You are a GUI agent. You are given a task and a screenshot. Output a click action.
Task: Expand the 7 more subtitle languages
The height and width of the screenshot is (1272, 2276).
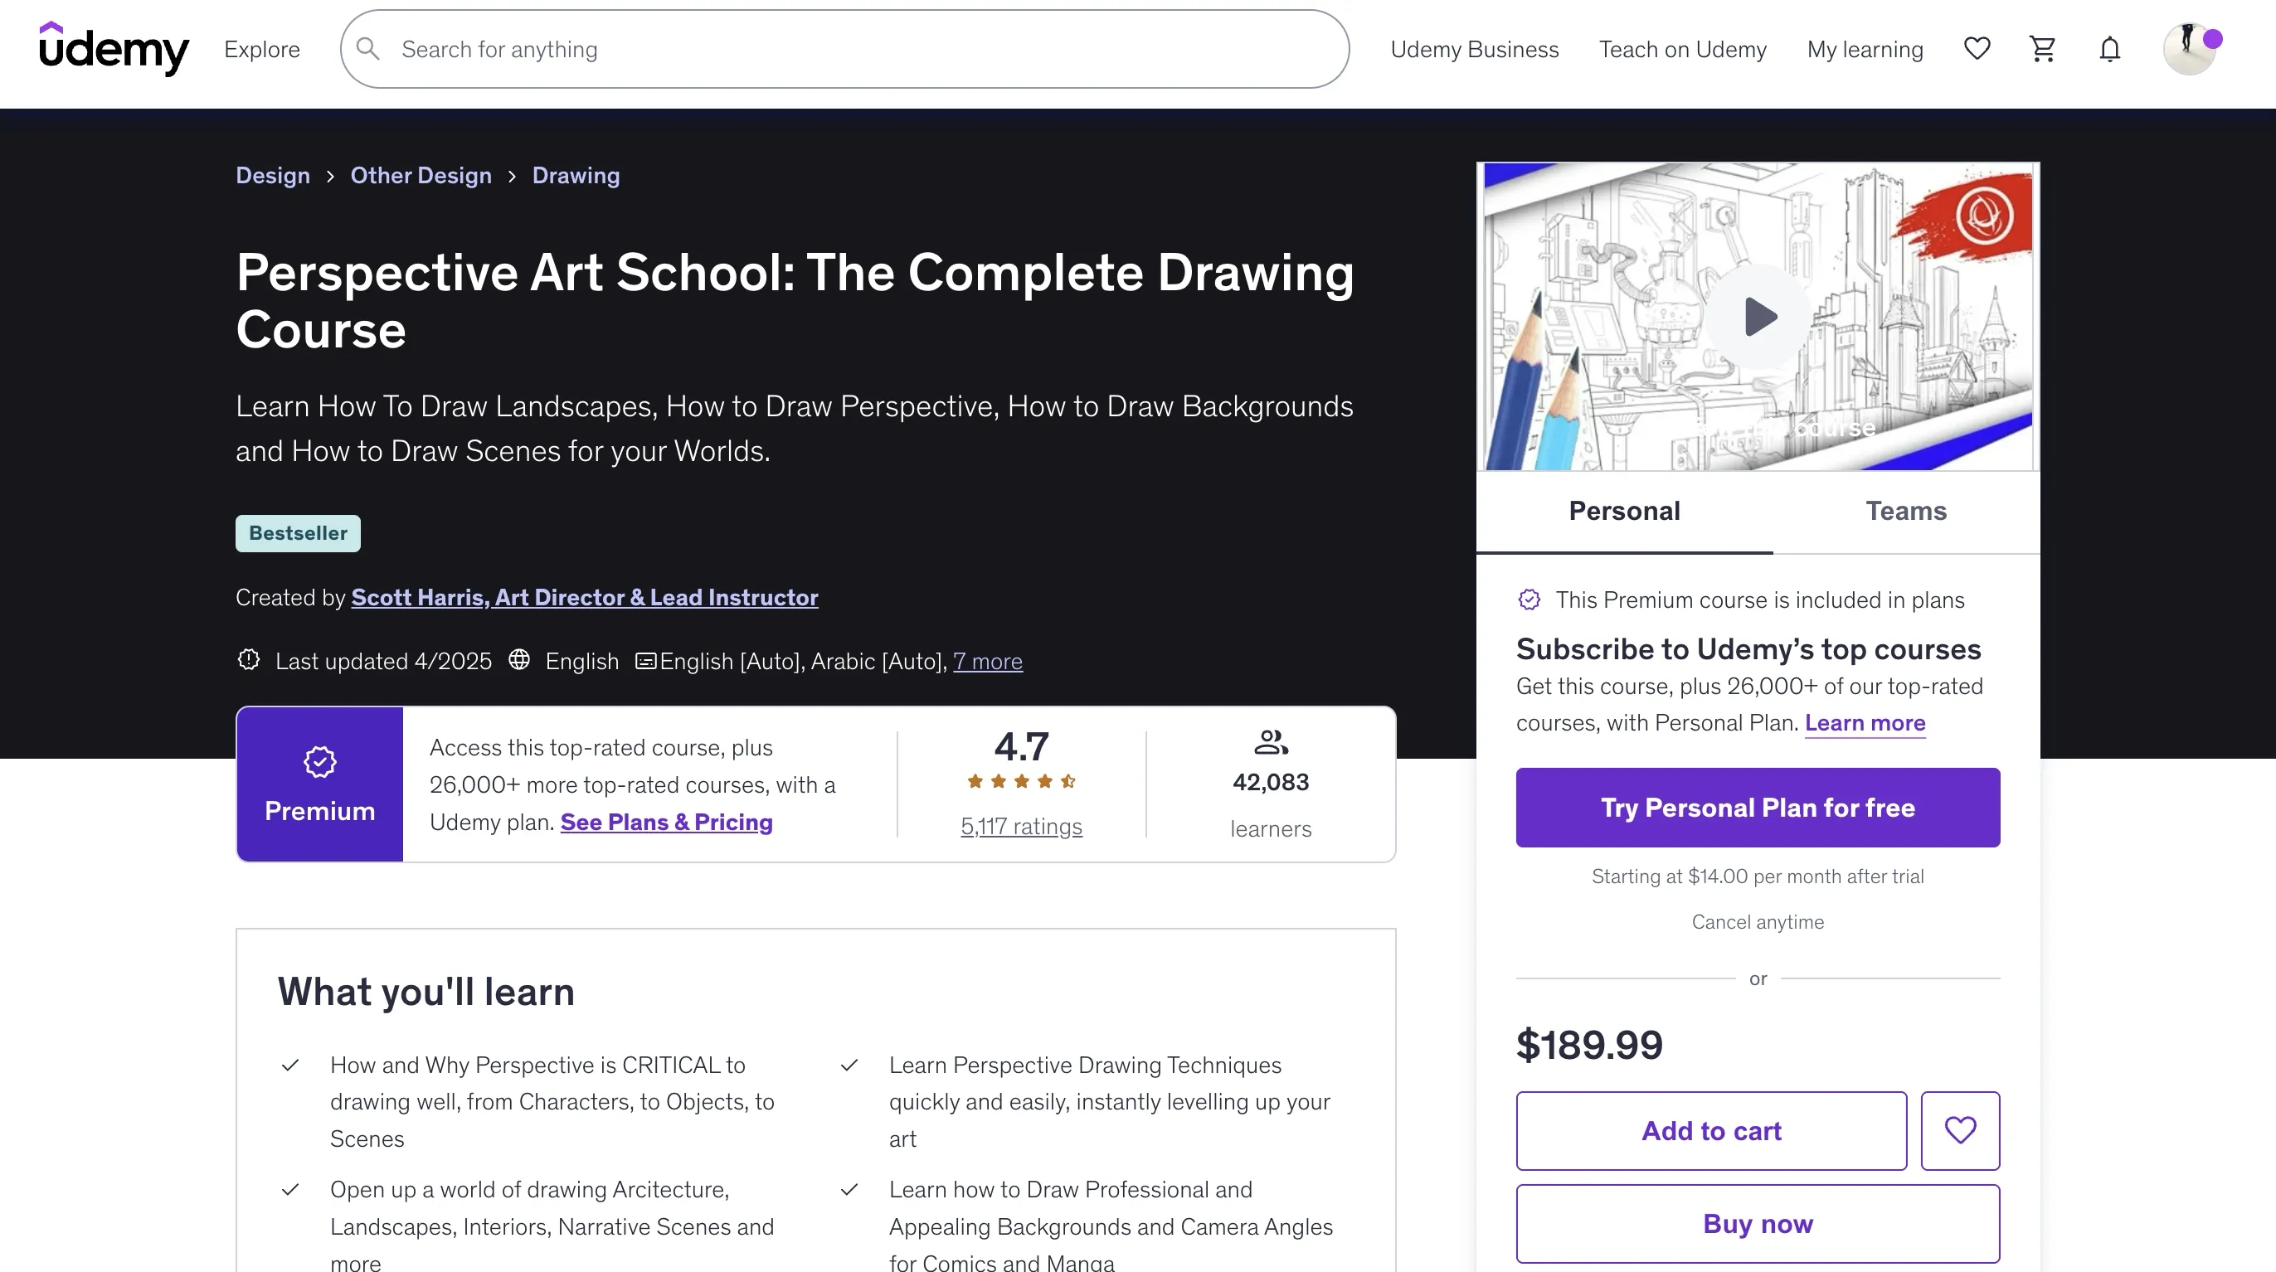(987, 661)
